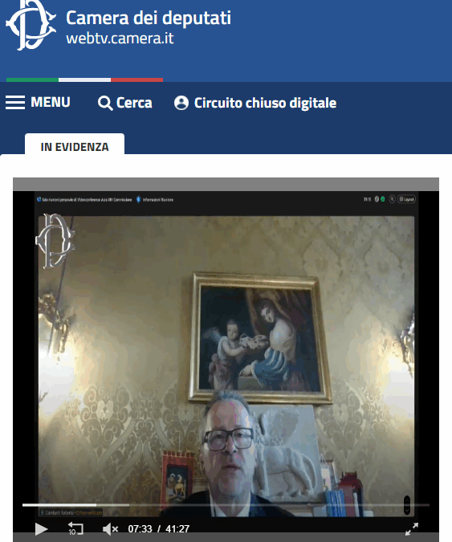Click the total duration 41:27
The image size is (452, 542).
click(177, 529)
